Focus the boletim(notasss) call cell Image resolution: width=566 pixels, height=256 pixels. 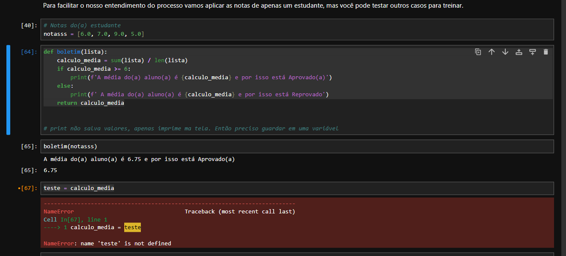tap(256, 147)
